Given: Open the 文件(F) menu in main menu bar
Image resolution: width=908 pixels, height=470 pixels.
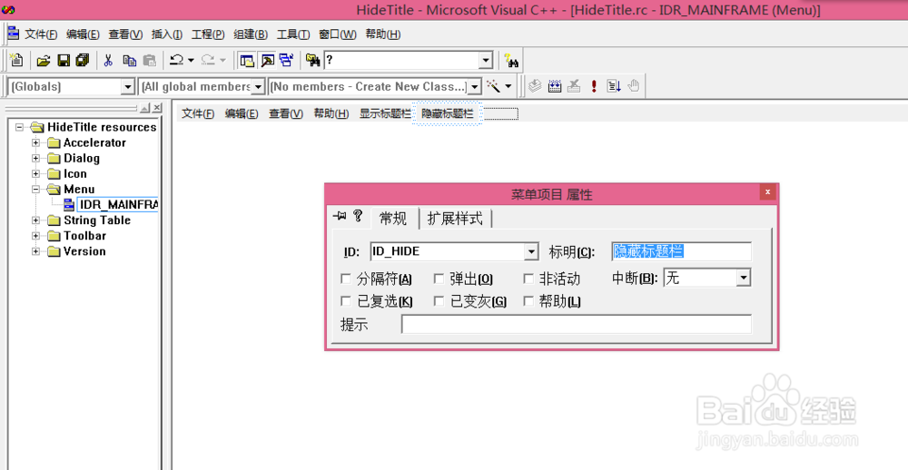Looking at the screenshot, I should [41, 34].
